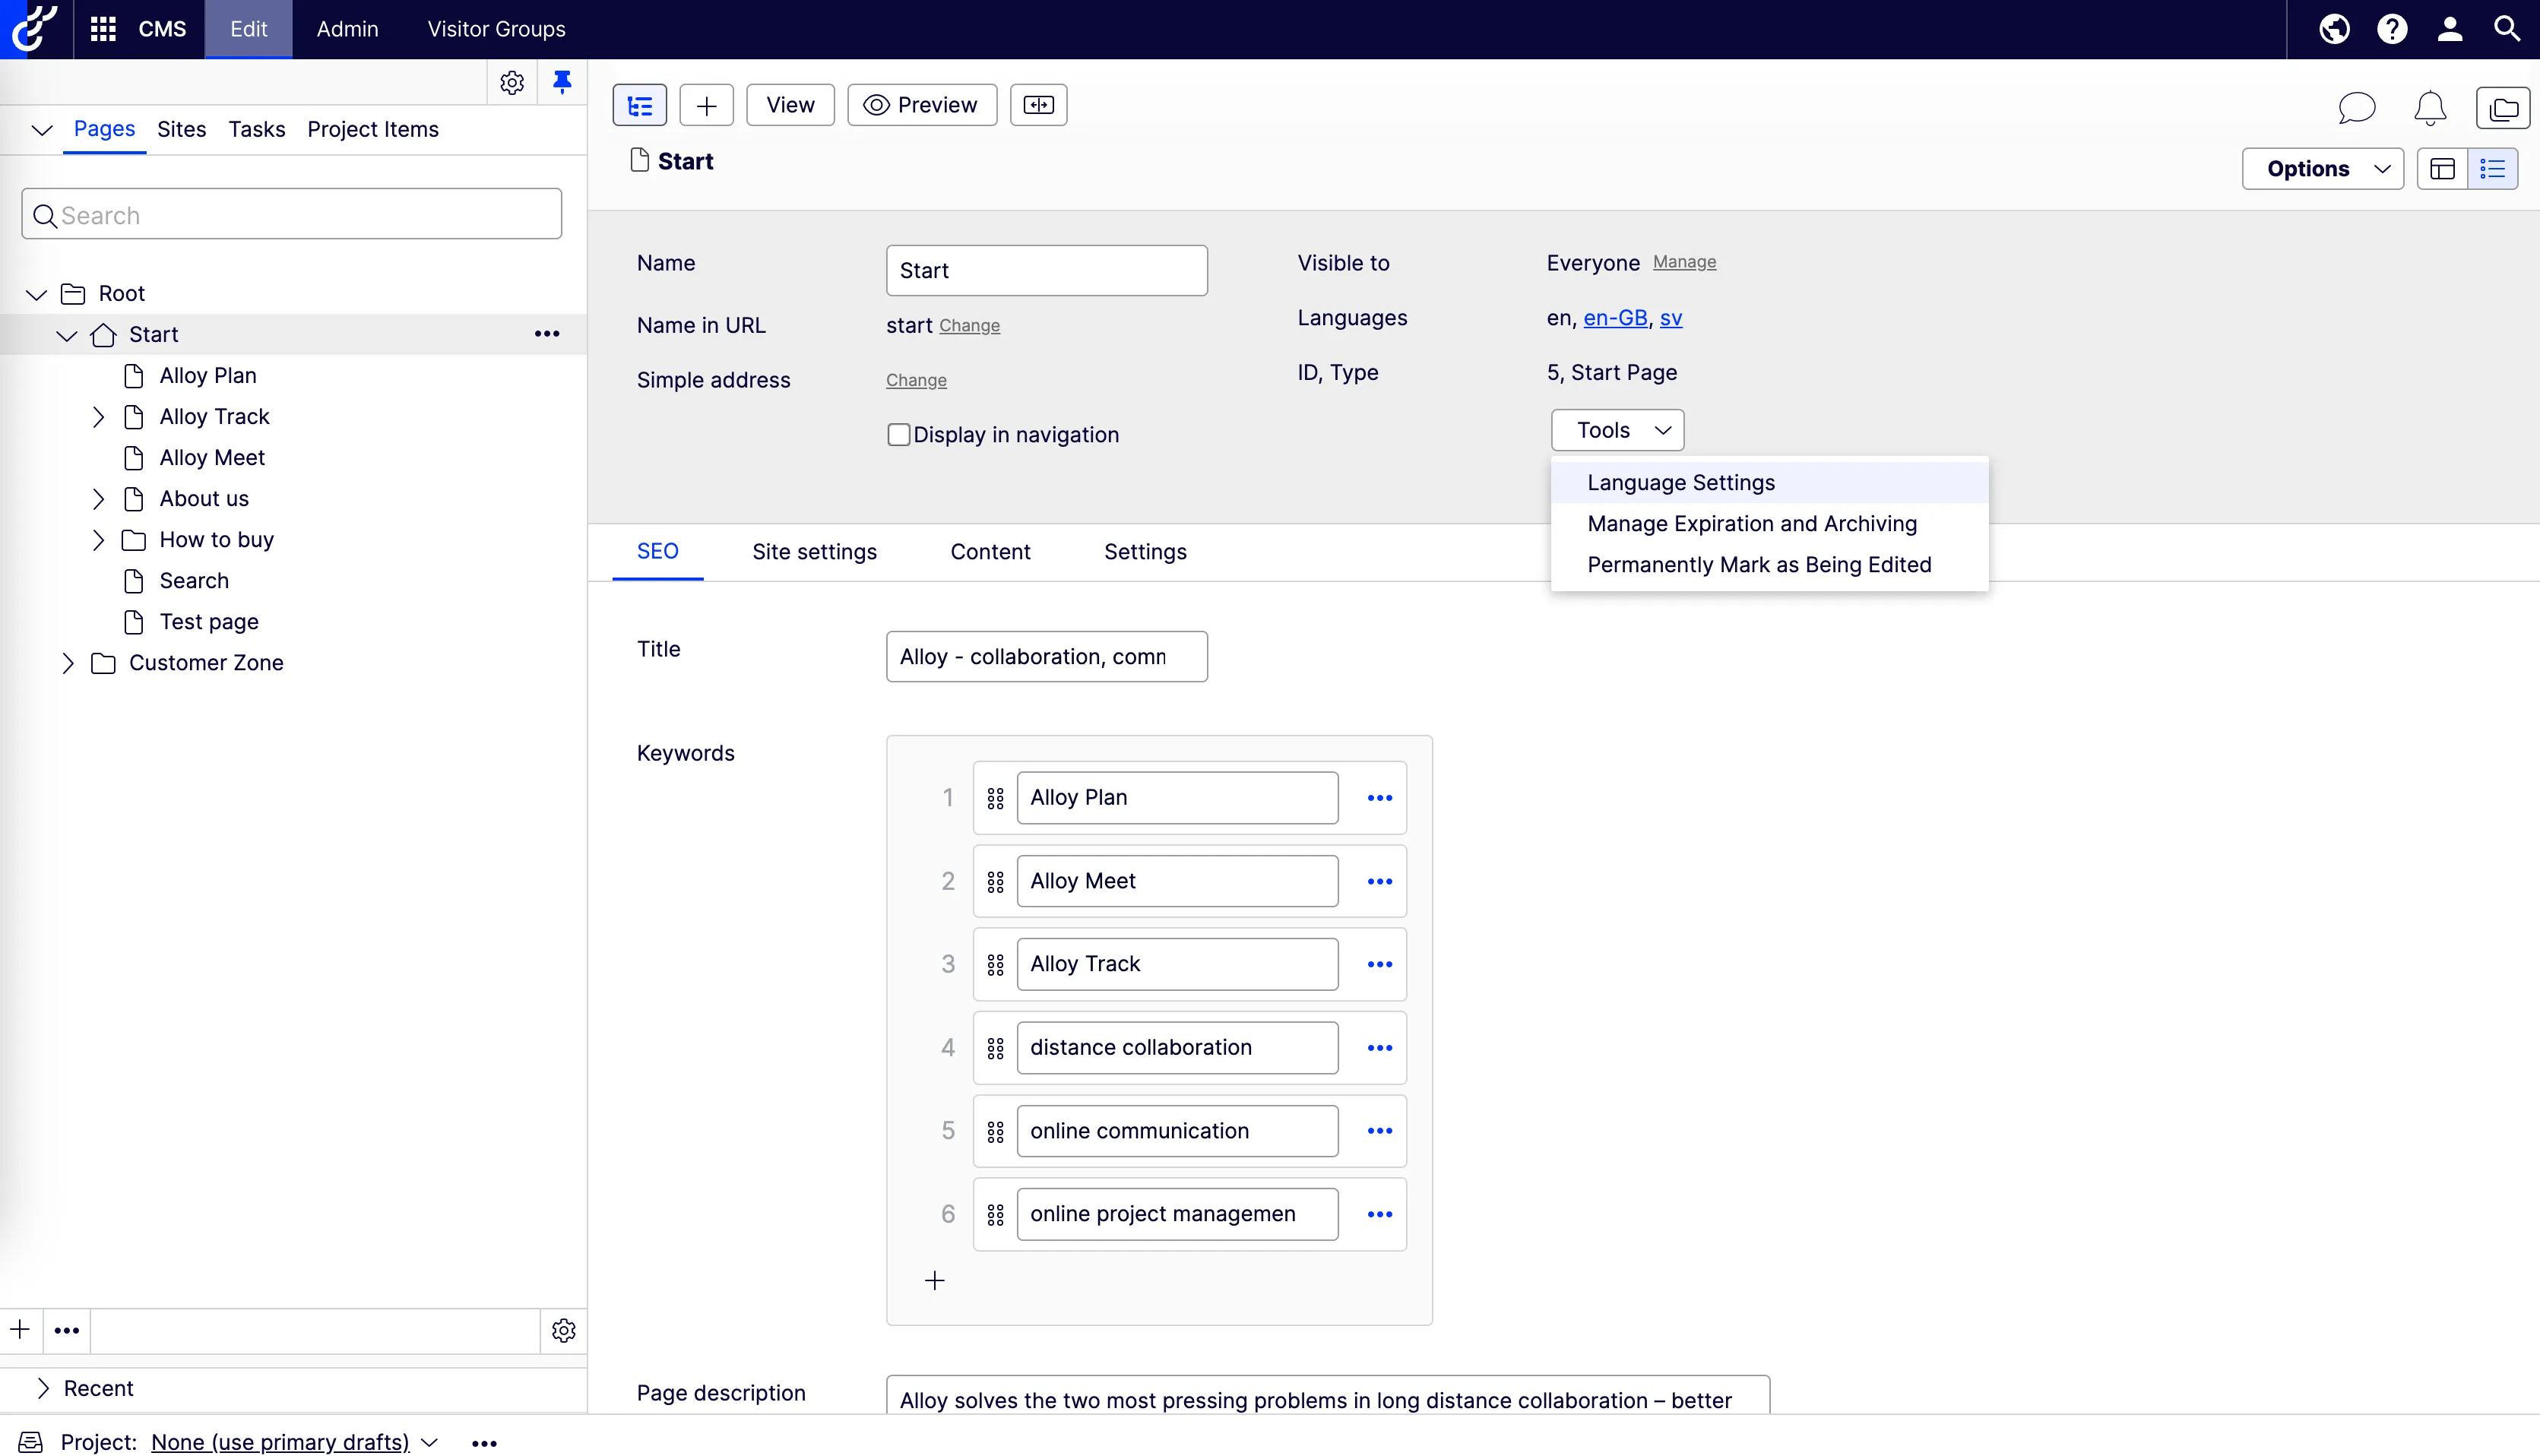Screen dimensions: 2540x1456
Task: Open the application switcher grid icon
Action: coord(103,29)
